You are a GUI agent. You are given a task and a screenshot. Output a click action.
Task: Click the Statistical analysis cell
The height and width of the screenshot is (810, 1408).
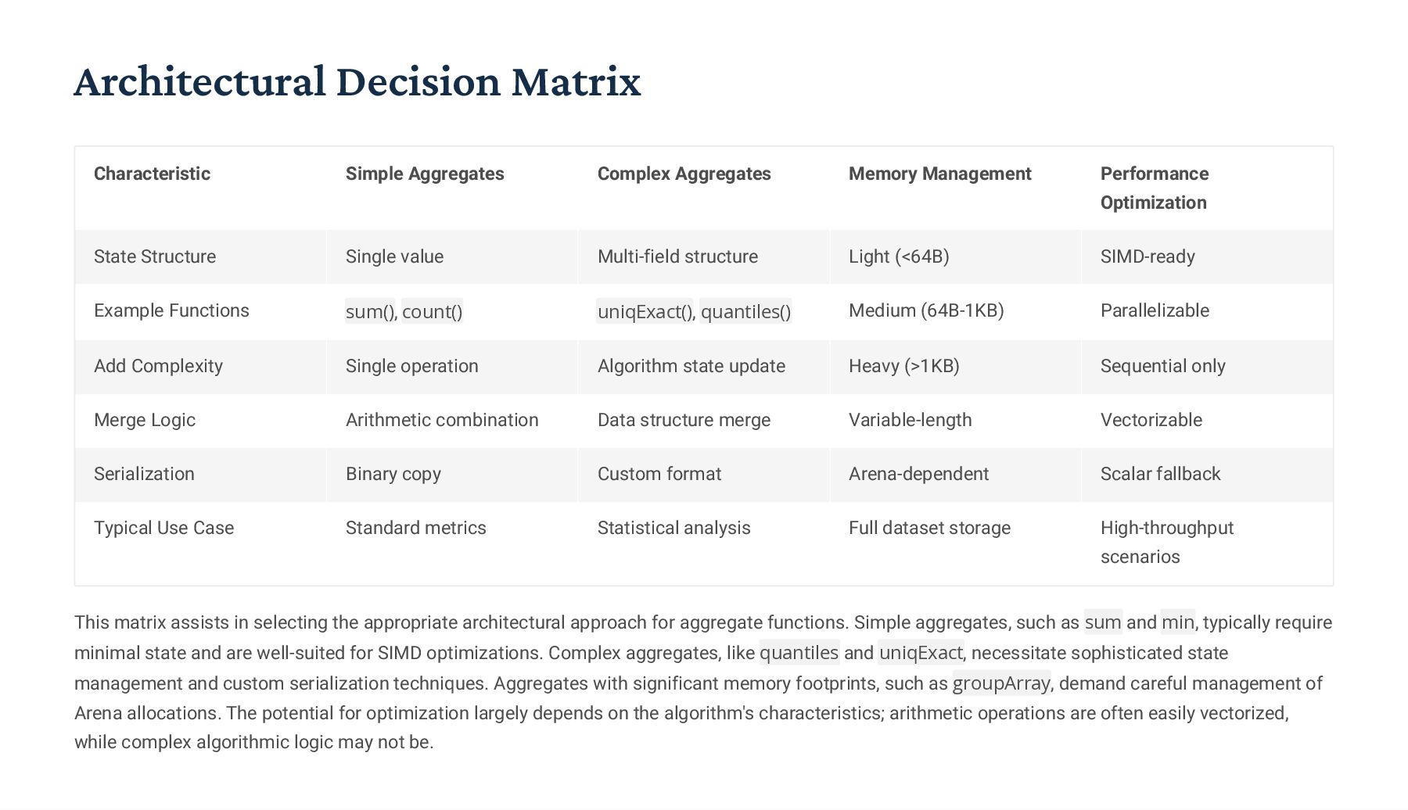point(673,528)
